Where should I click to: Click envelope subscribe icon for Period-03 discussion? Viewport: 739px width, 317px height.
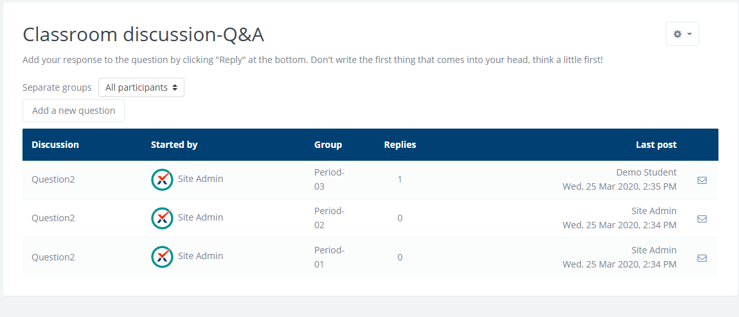click(x=702, y=180)
